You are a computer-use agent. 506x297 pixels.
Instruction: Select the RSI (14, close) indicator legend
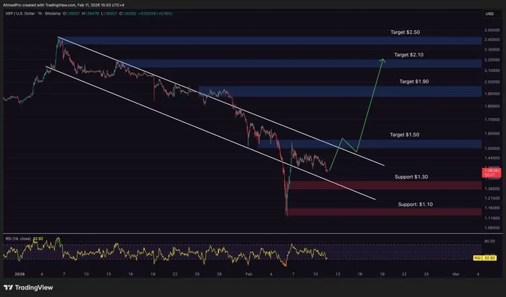tap(18, 239)
